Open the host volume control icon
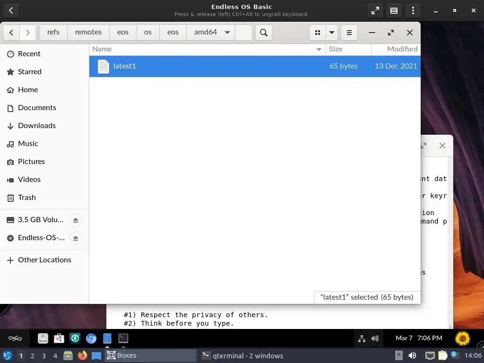 412,355
